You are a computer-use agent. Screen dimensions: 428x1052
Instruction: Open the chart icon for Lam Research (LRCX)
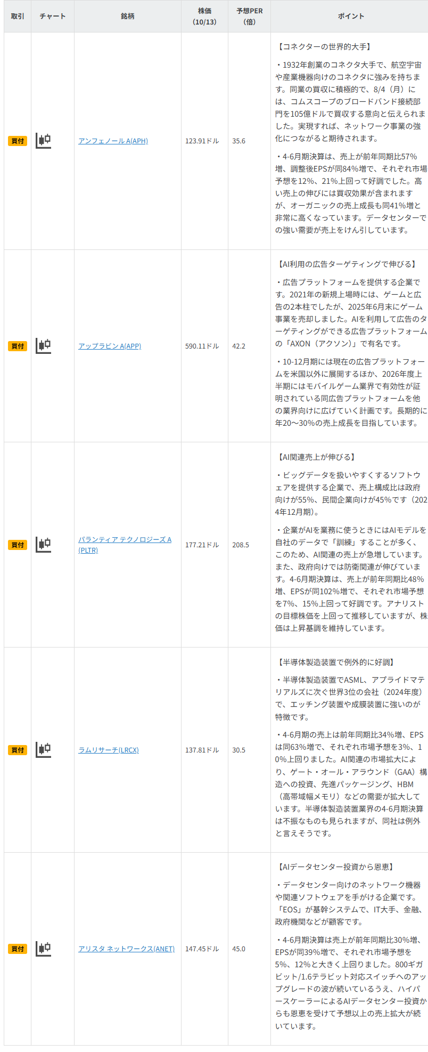point(43,750)
